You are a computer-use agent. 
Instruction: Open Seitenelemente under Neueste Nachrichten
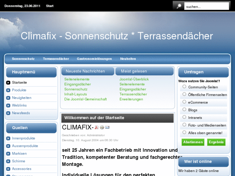(77, 79)
